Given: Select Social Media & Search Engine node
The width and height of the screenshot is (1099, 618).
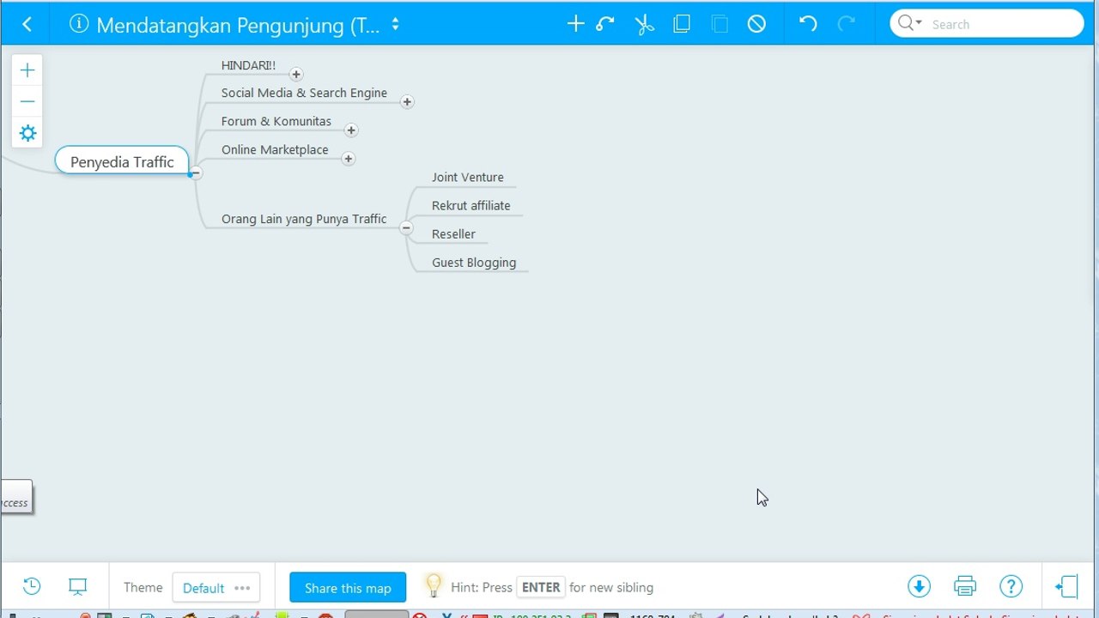Looking at the screenshot, I should pyautogui.click(x=304, y=93).
